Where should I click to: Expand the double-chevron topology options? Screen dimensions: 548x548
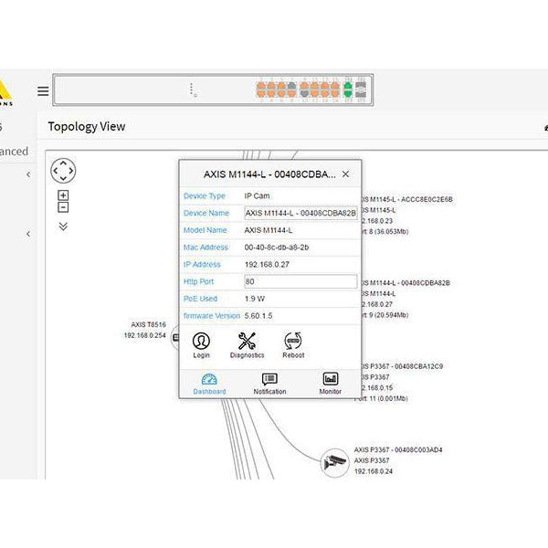(x=63, y=227)
